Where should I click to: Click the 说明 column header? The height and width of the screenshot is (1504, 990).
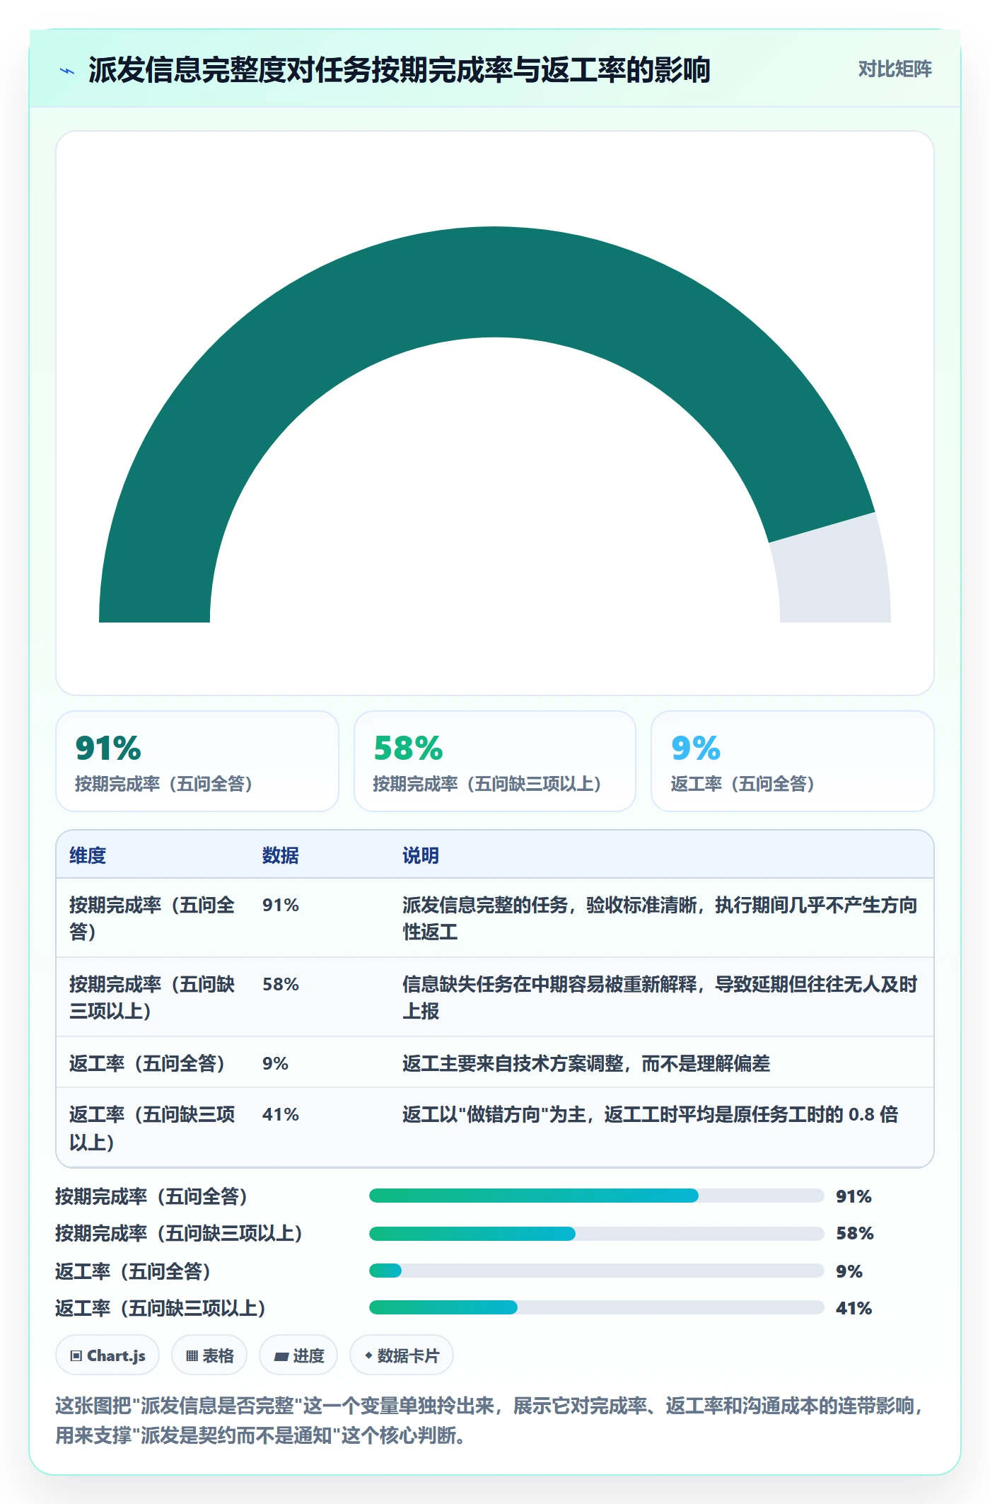pyautogui.click(x=421, y=855)
